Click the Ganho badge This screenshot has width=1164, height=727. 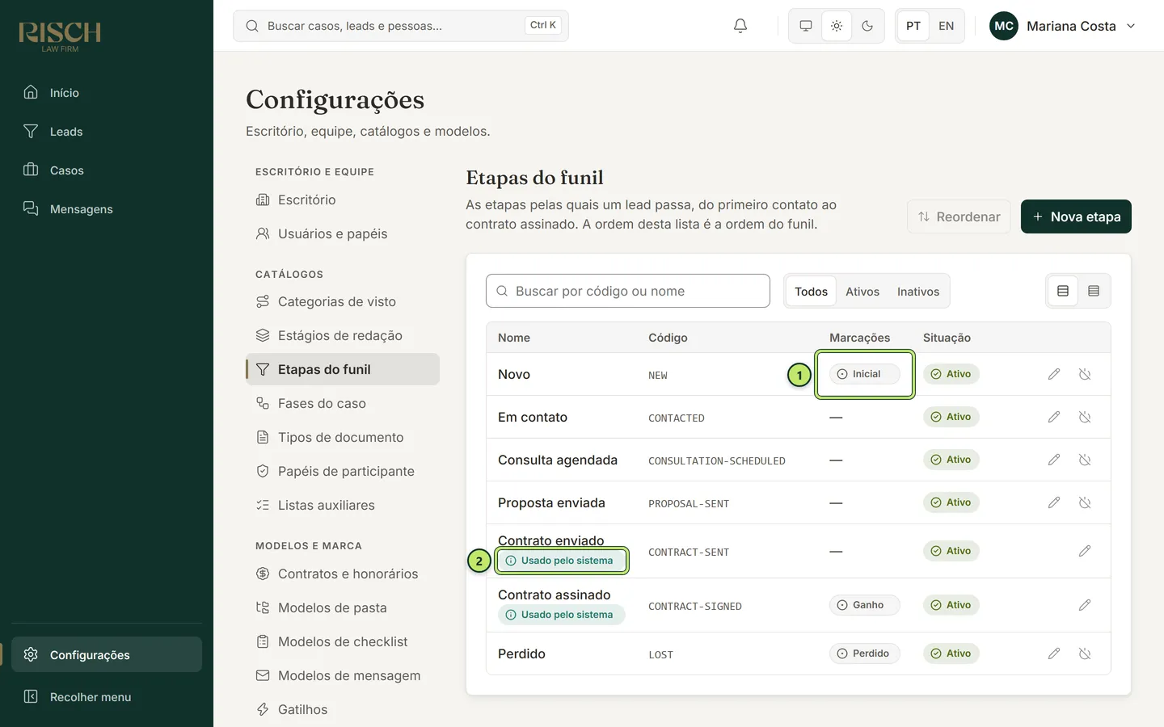(x=864, y=605)
